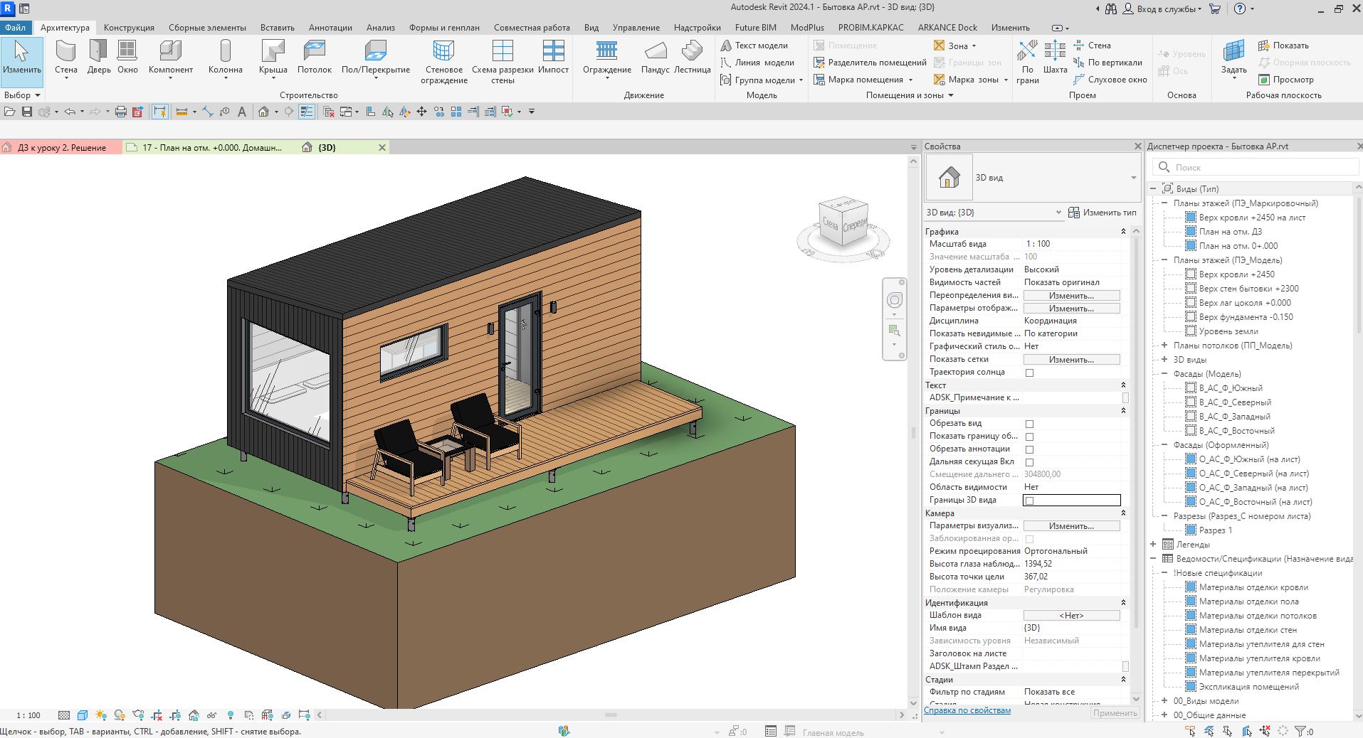Image resolution: width=1363 pixels, height=738 pixels.
Task: Click the ViewCube in the 3D view
Action: coord(844,223)
